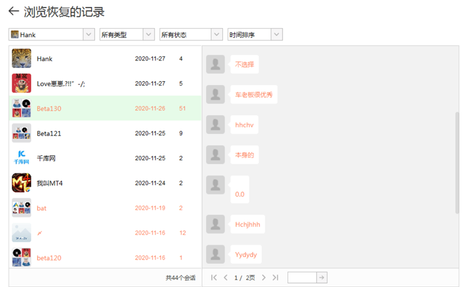The width and height of the screenshot is (467, 287).
Task: Select the 千库网 conversation name
Action: [46, 159]
